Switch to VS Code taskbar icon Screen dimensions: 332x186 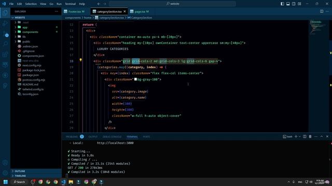coord(63,182)
